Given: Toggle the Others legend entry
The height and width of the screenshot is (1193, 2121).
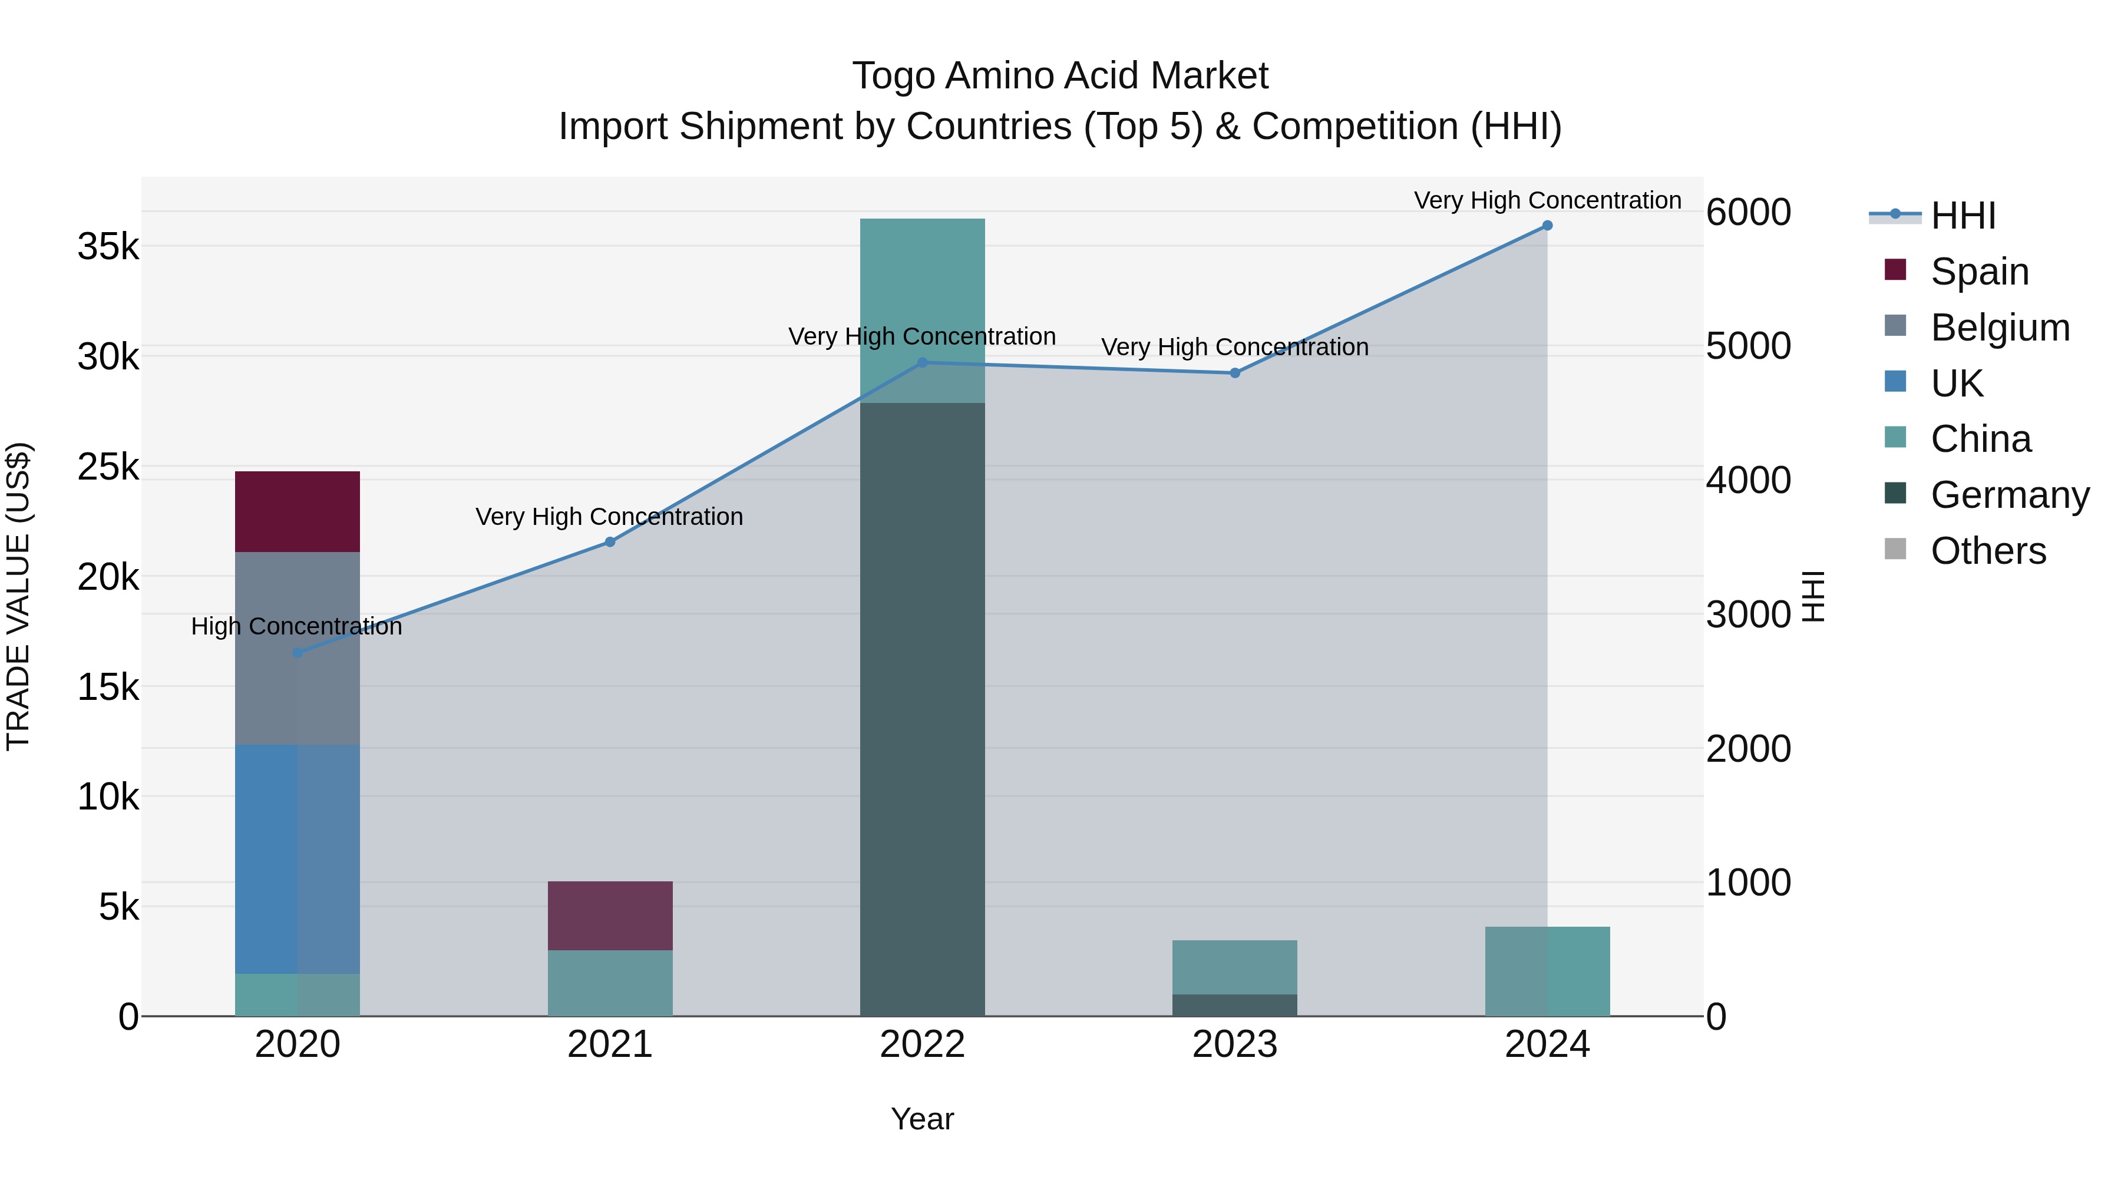Looking at the screenshot, I should (1965, 551).
